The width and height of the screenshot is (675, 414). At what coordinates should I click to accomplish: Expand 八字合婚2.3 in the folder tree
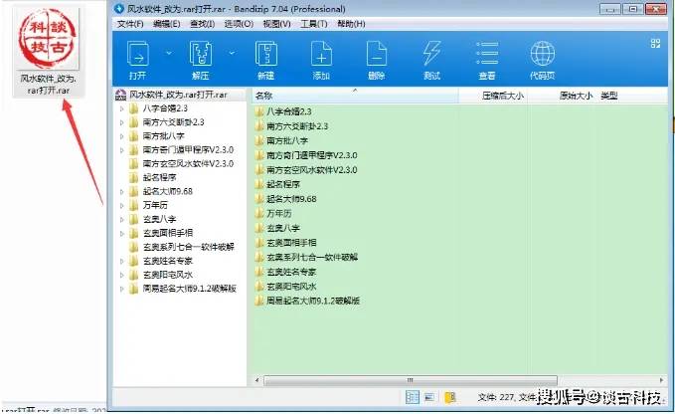click(x=122, y=108)
